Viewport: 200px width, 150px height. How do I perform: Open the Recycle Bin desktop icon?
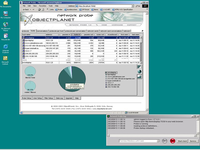tap(5, 37)
